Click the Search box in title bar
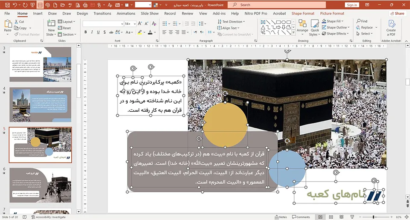The image size is (410, 220). click(277, 5)
